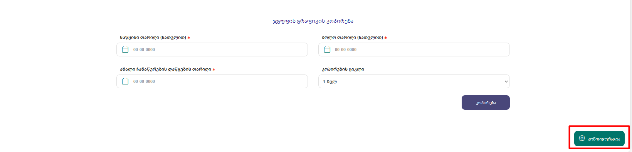
Task: Focus the საწყისი თარიღი date input
Action: 212,50
